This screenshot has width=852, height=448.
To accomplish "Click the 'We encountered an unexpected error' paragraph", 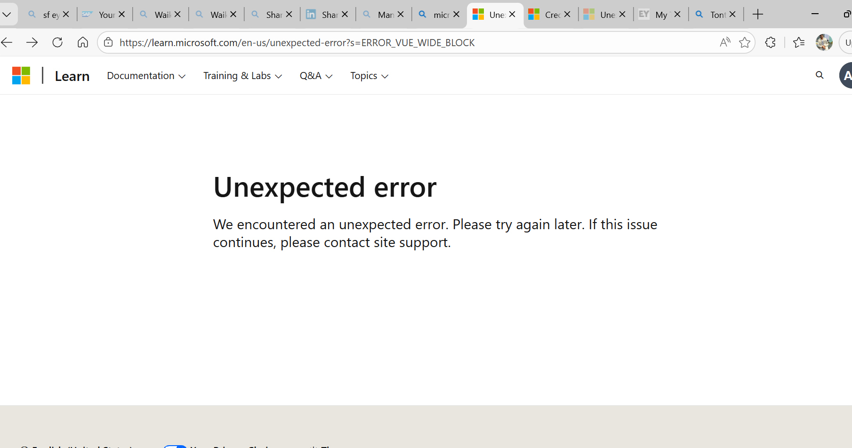I will 435,233.
